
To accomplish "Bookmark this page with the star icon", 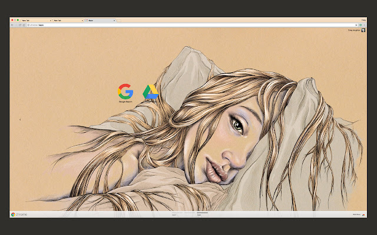I will 356,25.
